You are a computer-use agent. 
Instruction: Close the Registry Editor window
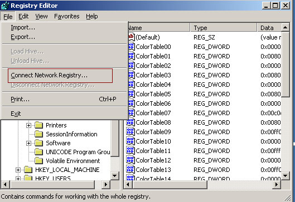(286, 5)
